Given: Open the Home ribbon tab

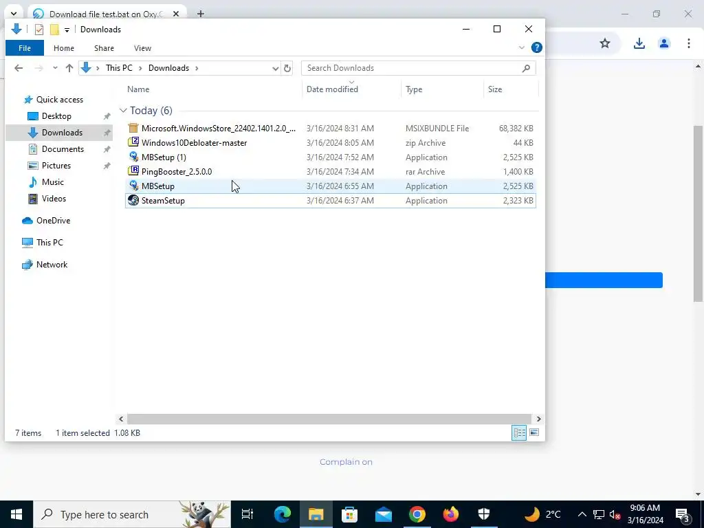Looking at the screenshot, I should click(x=64, y=48).
